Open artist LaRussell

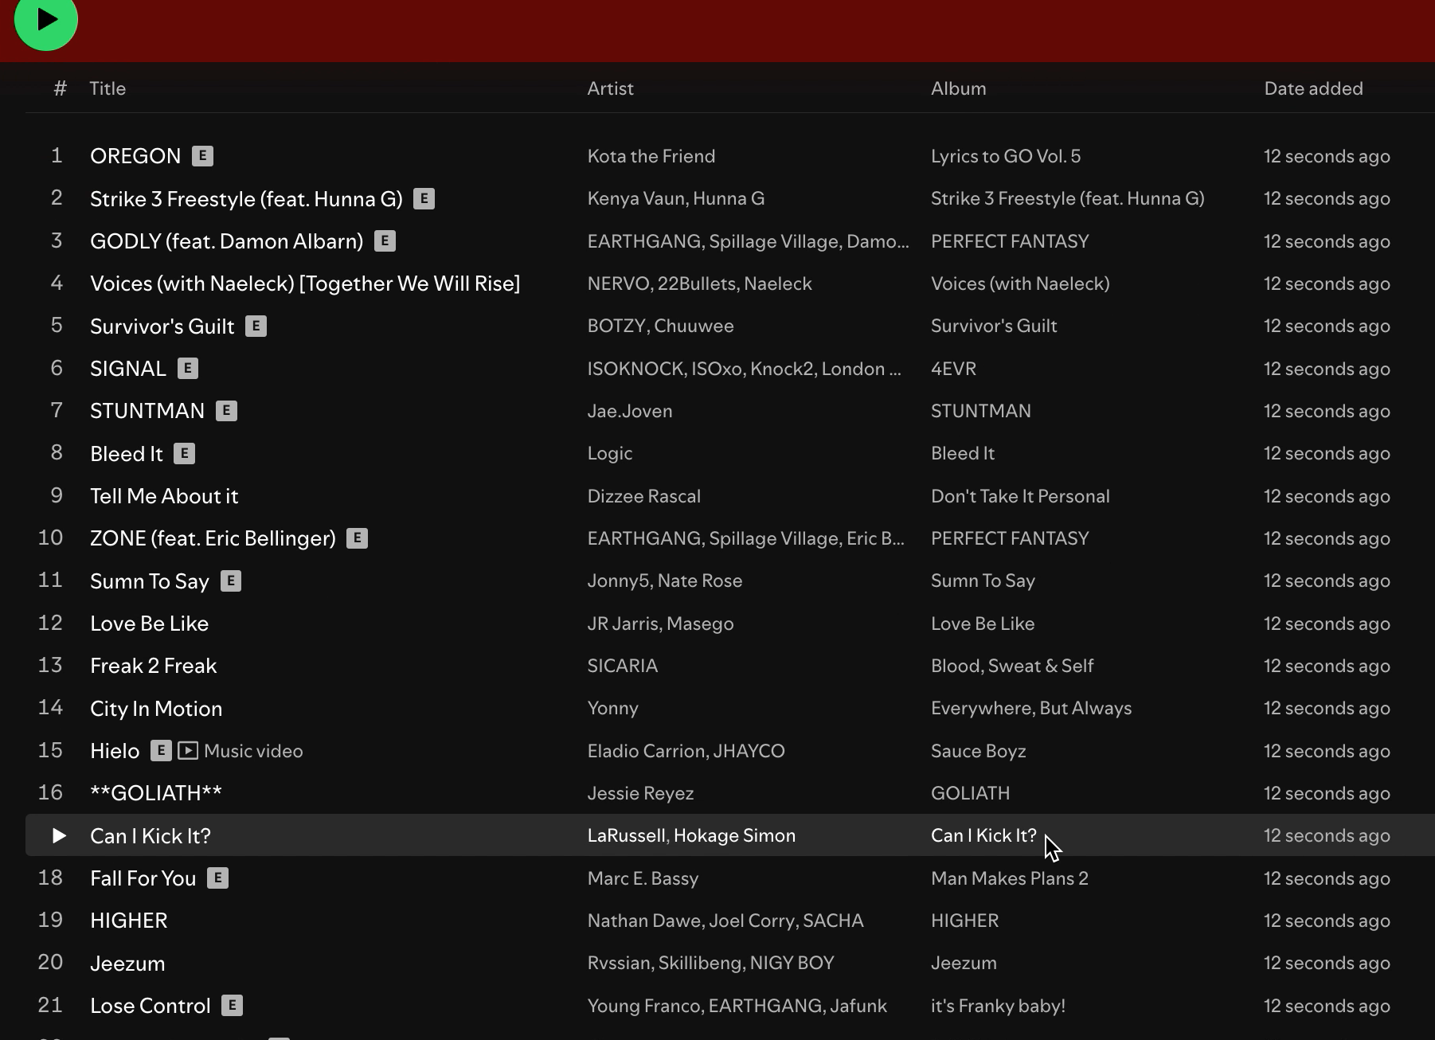click(626, 835)
